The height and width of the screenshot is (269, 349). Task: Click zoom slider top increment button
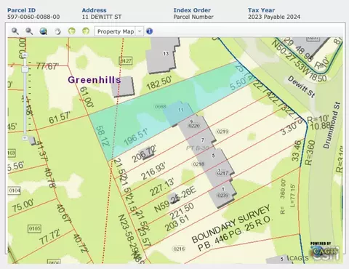25,55
